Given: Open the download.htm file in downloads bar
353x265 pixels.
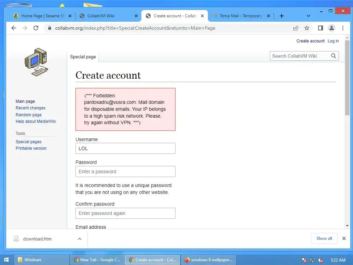Looking at the screenshot, I should coord(37,239).
